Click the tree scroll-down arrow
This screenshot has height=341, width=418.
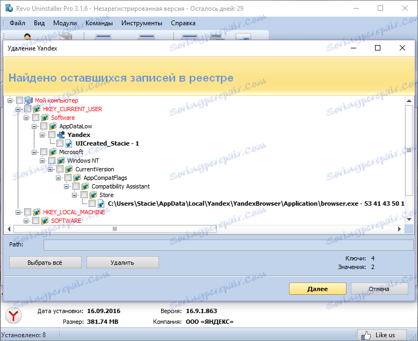coord(409,219)
